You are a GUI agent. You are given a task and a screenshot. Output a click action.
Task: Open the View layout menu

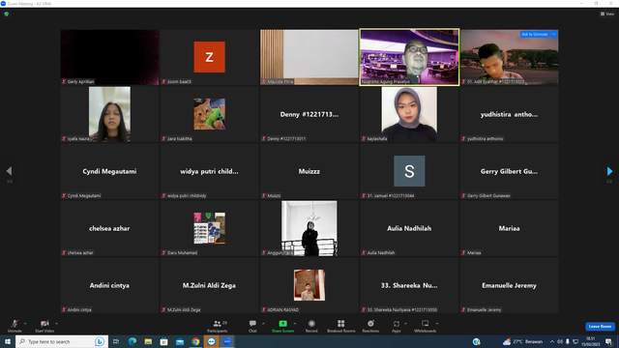[x=607, y=14]
